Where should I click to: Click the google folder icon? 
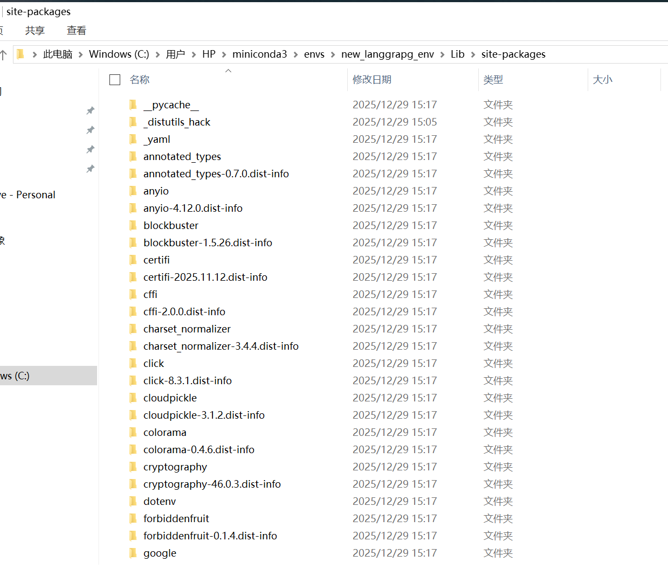pyautogui.click(x=133, y=553)
